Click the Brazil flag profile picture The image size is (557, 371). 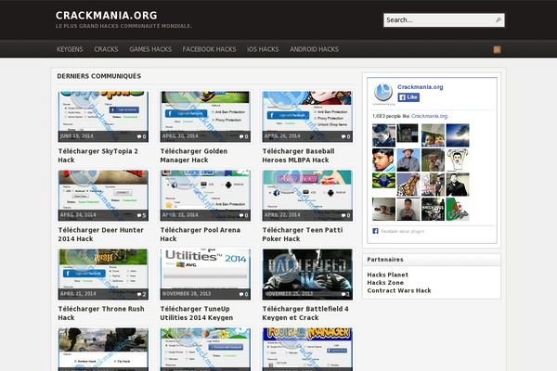(383, 180)
